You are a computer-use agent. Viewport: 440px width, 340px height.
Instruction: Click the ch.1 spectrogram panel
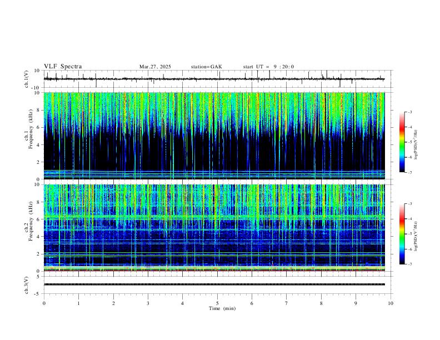(214, 136)
